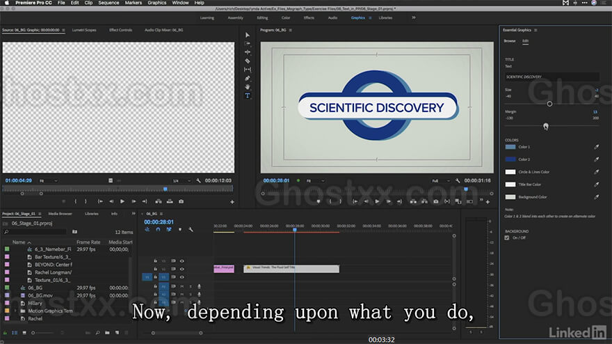Click Extract button in Program monitor
Viewport: 612px width, 344px height.
424,201
